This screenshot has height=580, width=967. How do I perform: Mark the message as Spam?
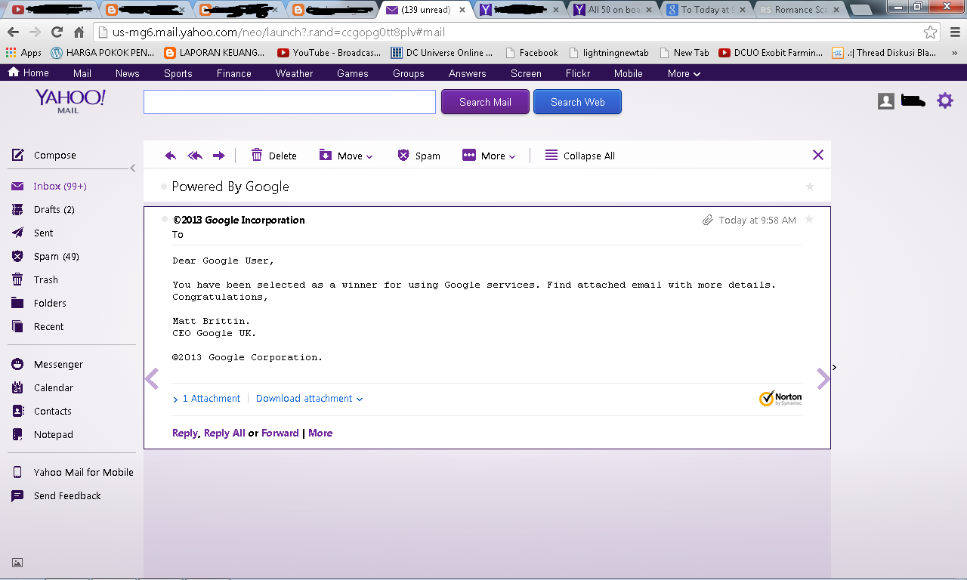point(419,156)
